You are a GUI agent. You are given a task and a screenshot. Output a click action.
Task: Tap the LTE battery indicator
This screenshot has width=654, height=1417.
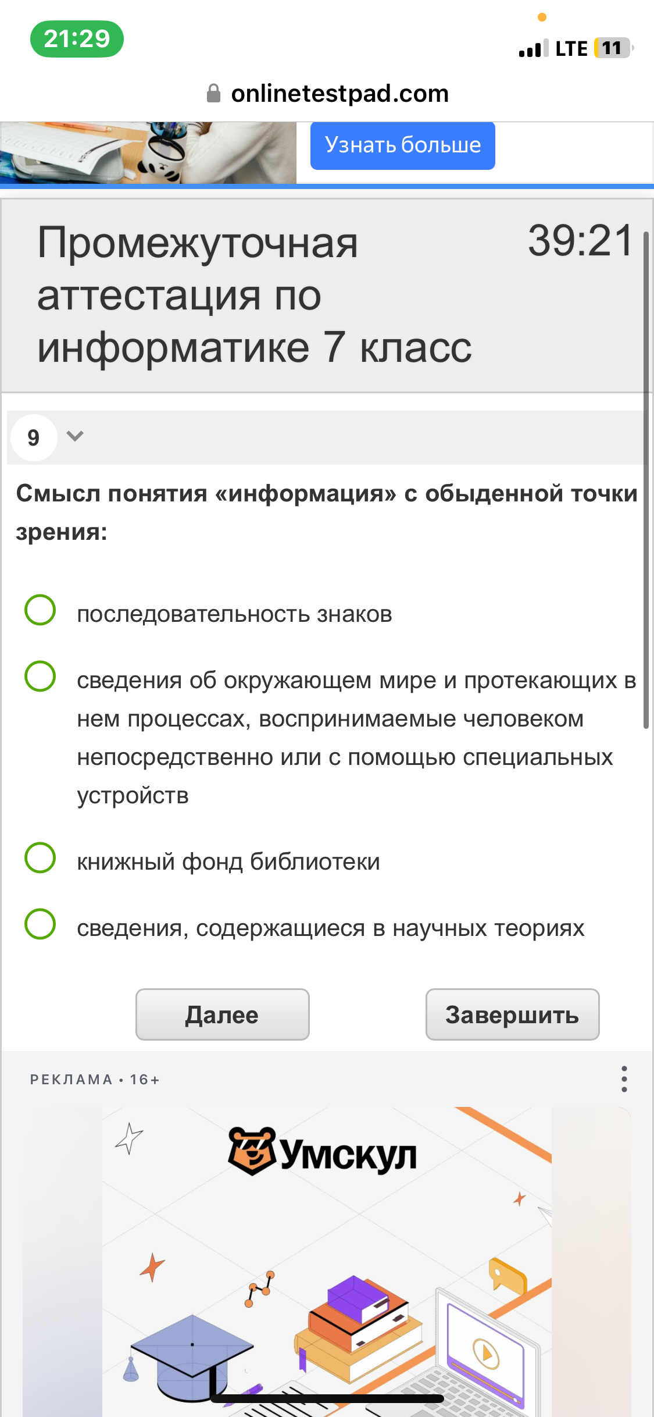click(x=613, y=48)
